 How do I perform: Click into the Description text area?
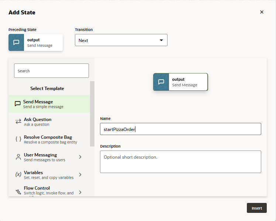180,162
